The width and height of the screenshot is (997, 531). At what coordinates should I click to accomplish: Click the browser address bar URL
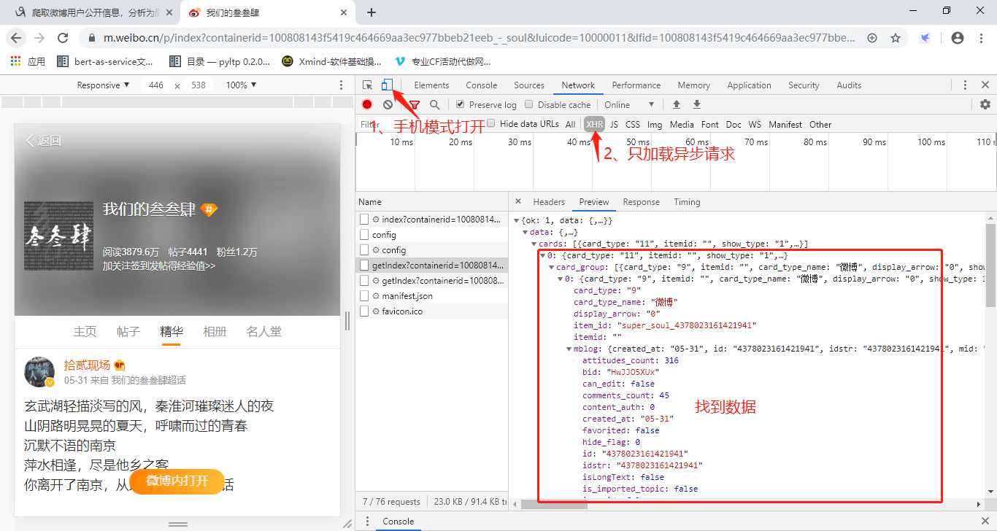pos(479,38)
